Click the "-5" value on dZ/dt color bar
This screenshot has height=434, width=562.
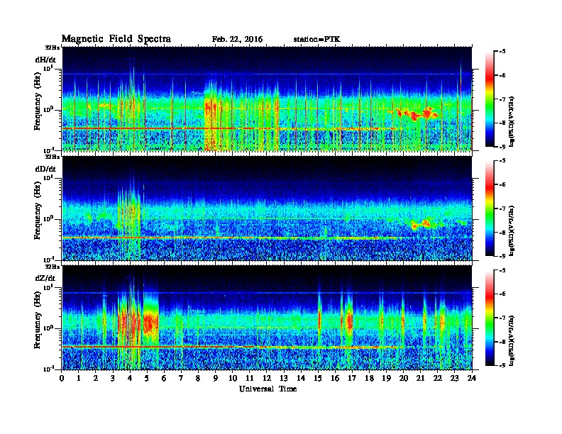point(502,270)
